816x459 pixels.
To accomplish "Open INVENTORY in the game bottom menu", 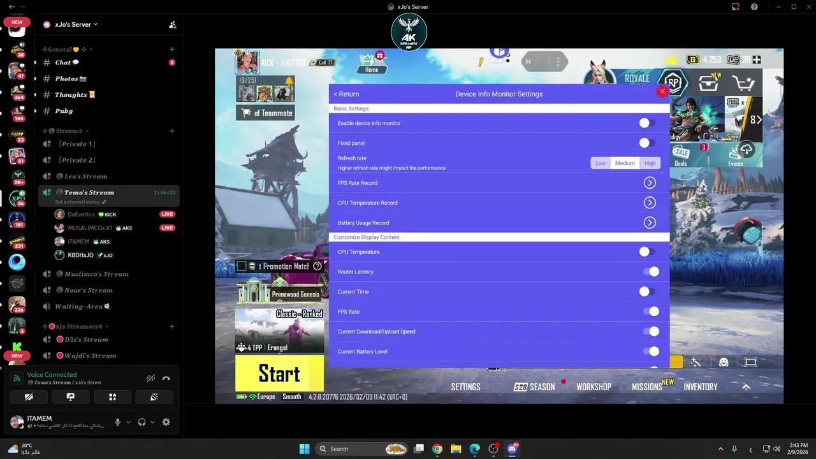I will pyautogui.click(x=701, y=387).
